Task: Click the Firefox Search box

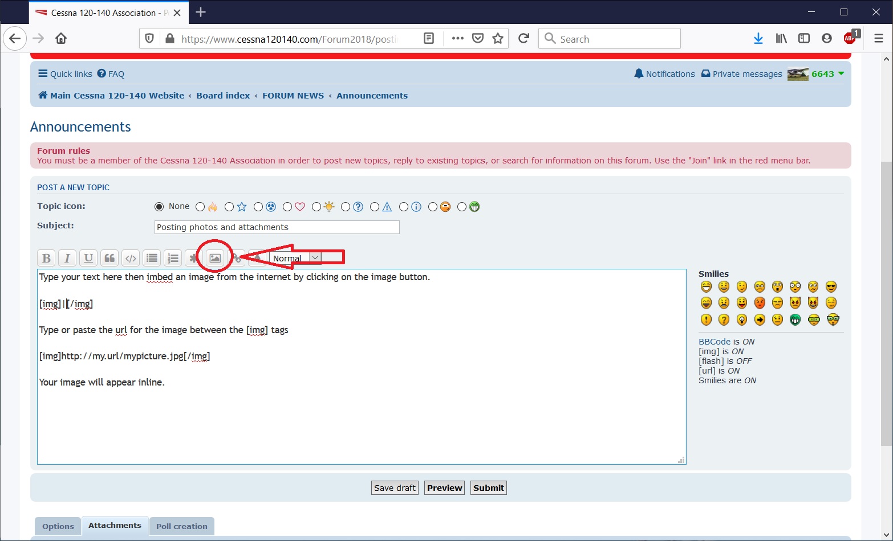Action: click(x=610, y=39)
